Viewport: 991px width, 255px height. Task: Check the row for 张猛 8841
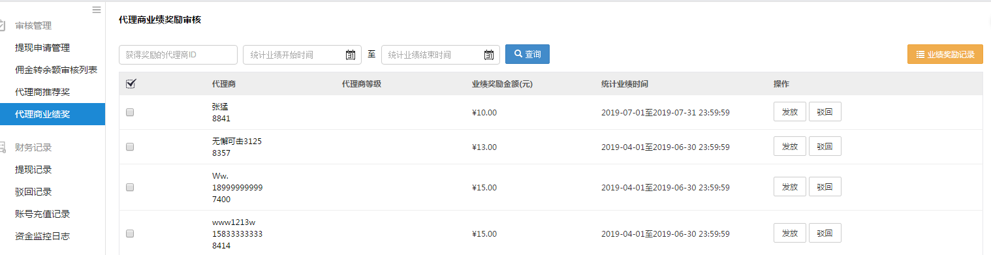(130, 112)
